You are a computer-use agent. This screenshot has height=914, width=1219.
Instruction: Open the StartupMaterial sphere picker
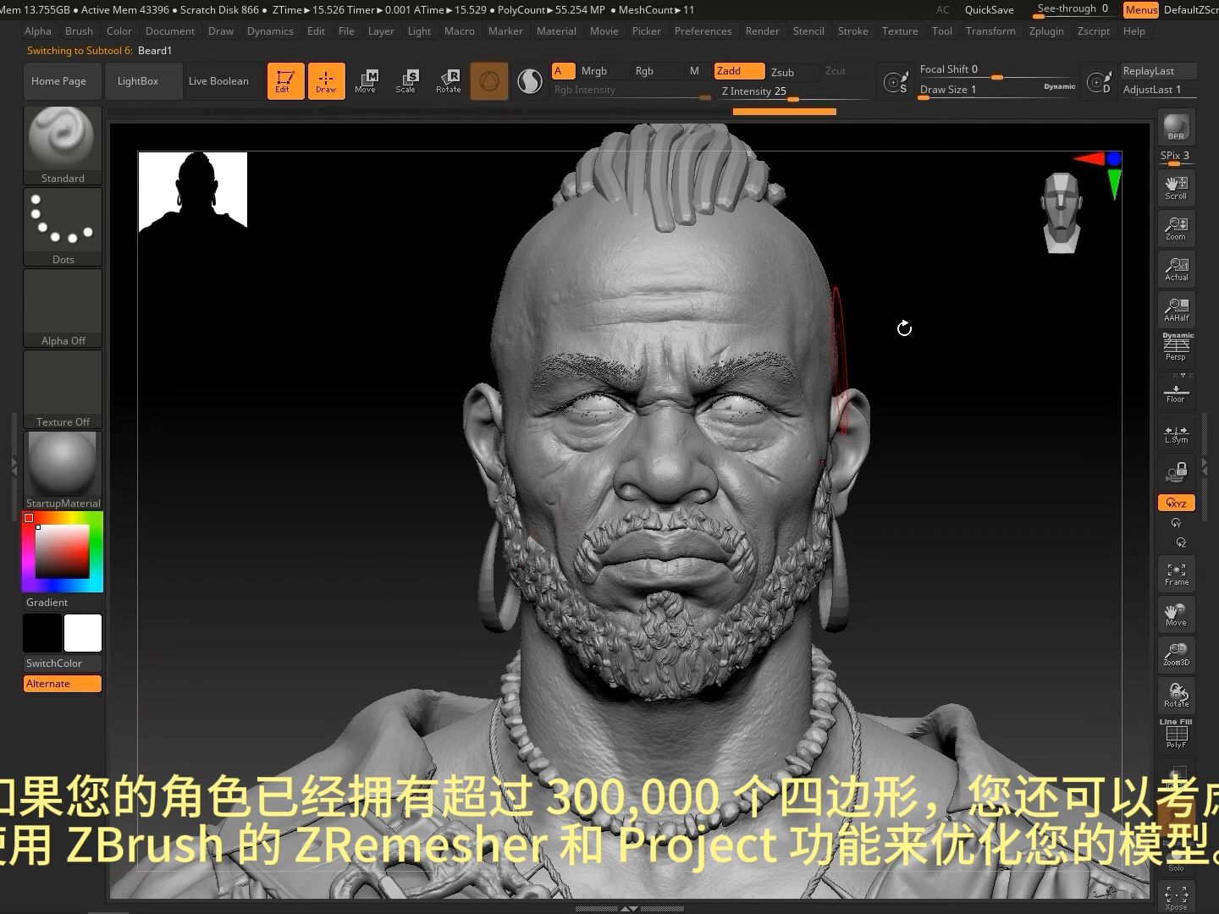click(63, 470)
